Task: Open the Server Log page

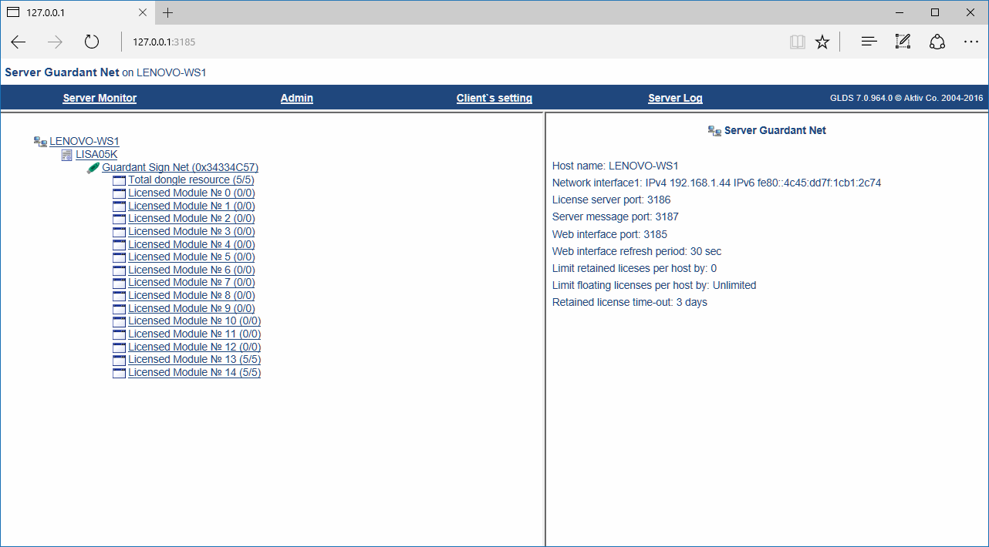Action: coord(675,98)
